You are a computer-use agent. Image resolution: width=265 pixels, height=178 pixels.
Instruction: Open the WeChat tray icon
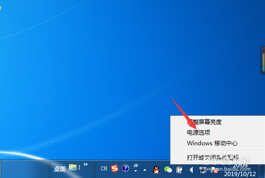[168, 169]
